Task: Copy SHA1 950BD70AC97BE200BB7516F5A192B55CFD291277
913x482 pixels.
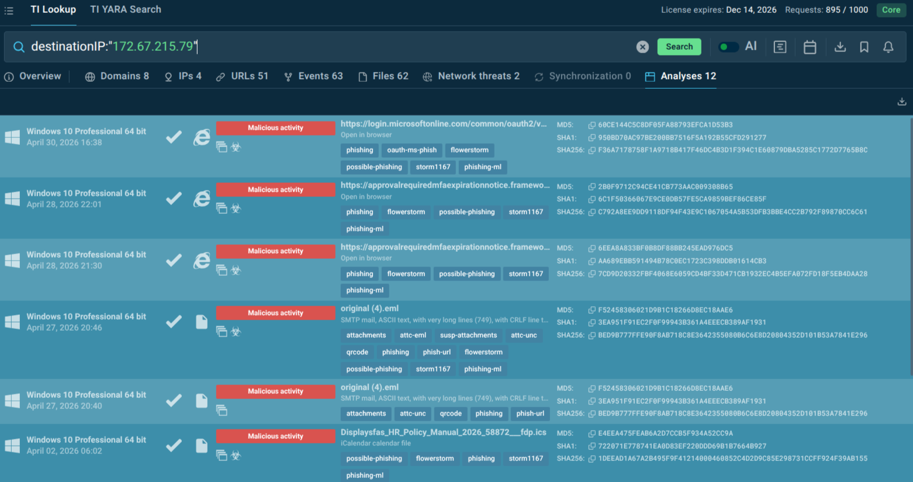Action: click(592, 138)
